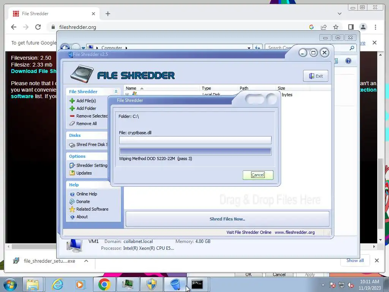This screenshot has width=389, height=292.
Task: Collapse the File Shredder sidebar section
Action: [116, 92]
